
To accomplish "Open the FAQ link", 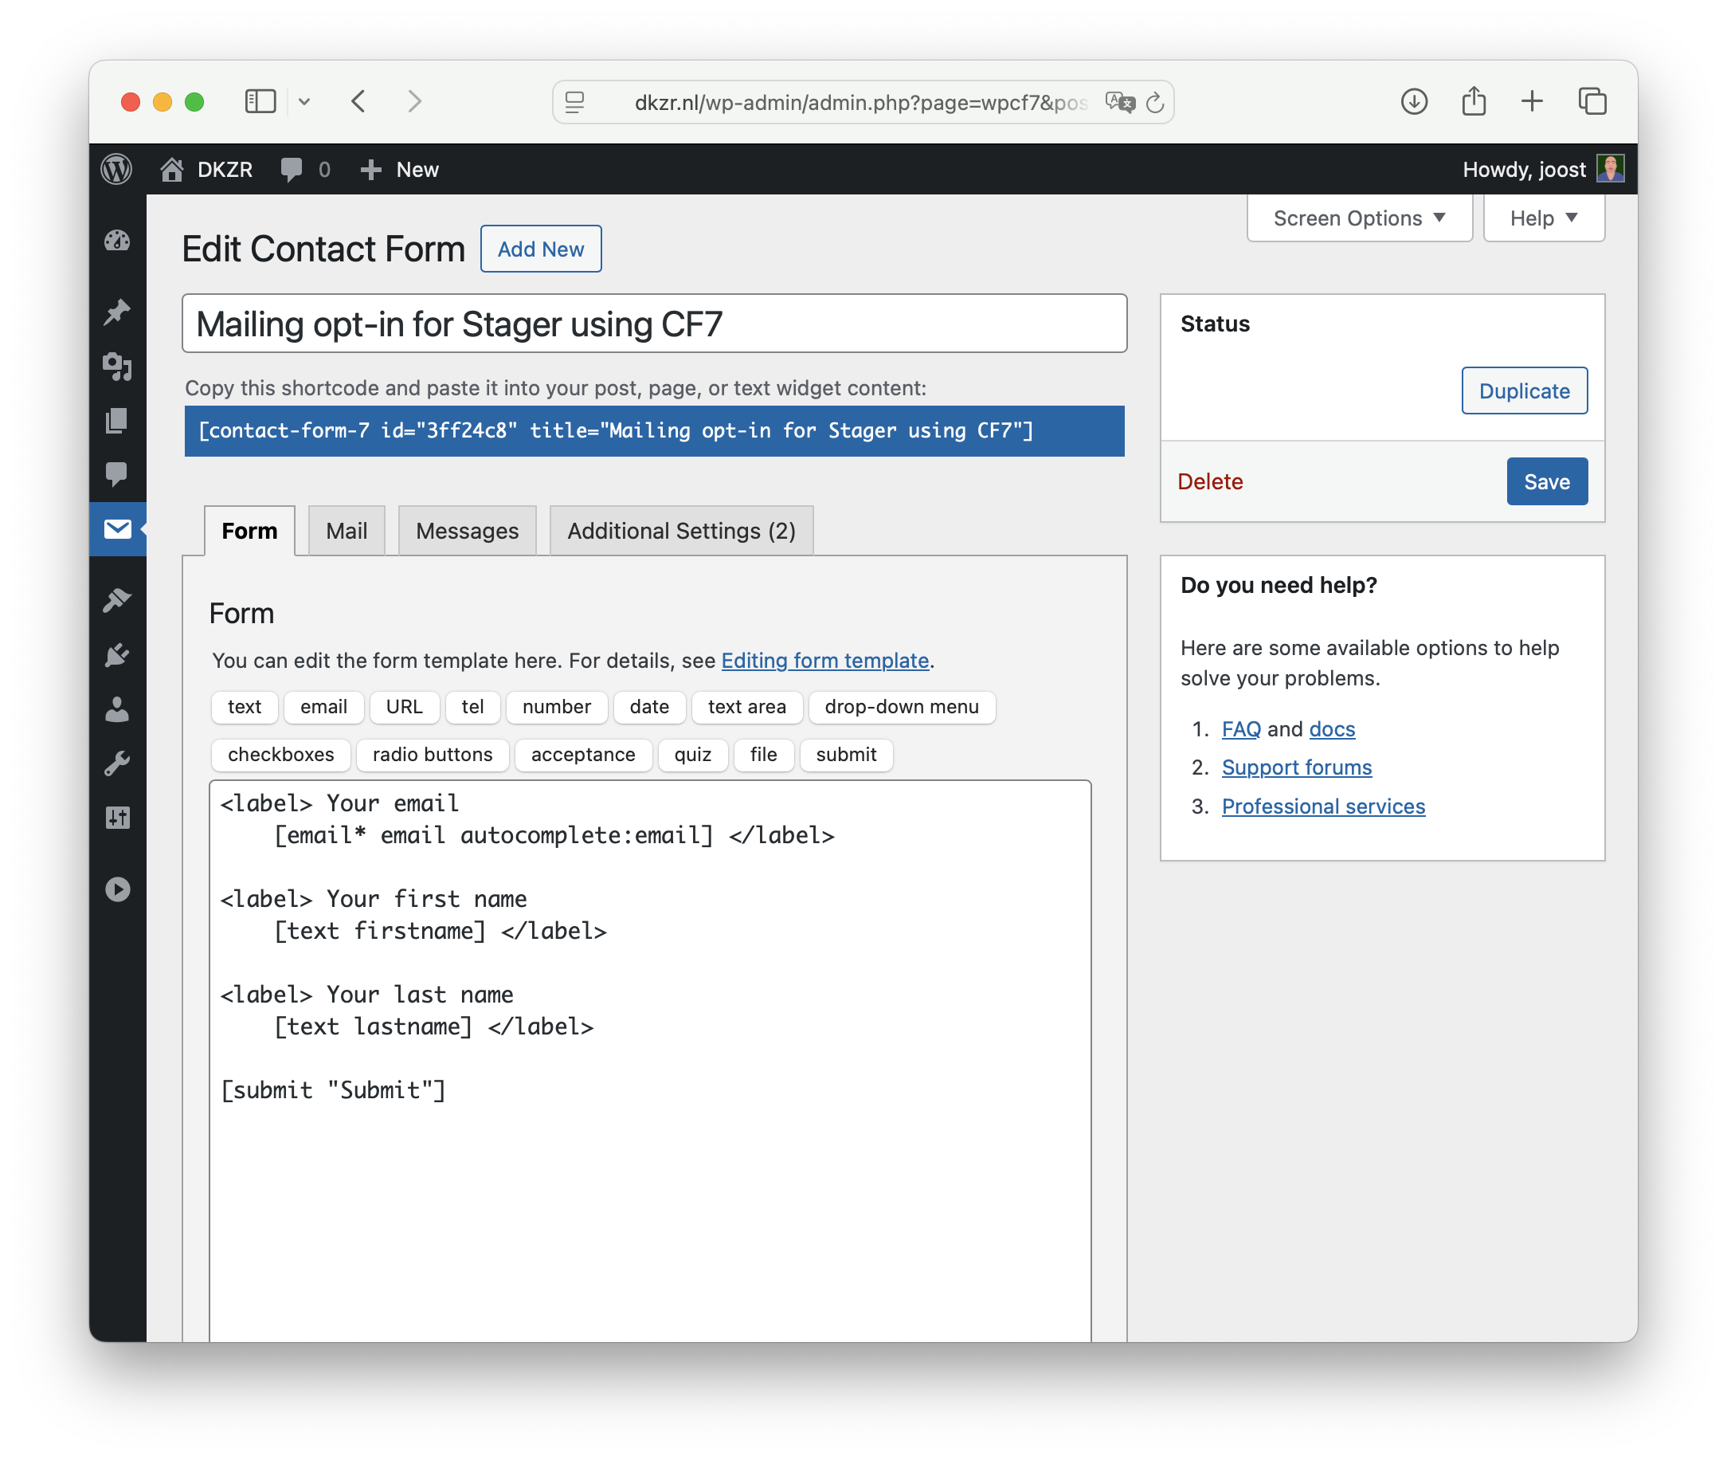I will point(1240,729).
